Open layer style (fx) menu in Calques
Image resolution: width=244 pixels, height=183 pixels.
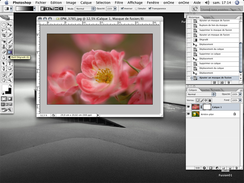204,168
